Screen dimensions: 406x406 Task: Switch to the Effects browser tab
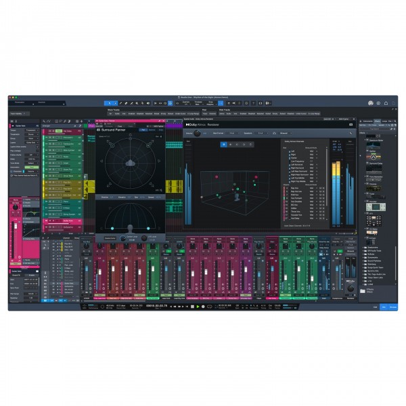coord(377,121)
